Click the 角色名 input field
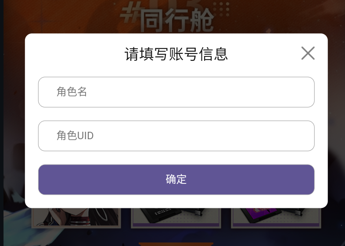 [x=176, y=92]
